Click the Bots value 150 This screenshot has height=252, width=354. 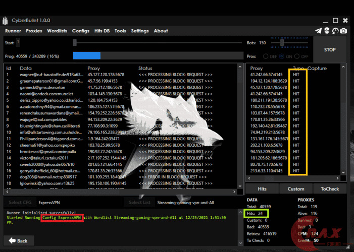(x=262, y=43)
